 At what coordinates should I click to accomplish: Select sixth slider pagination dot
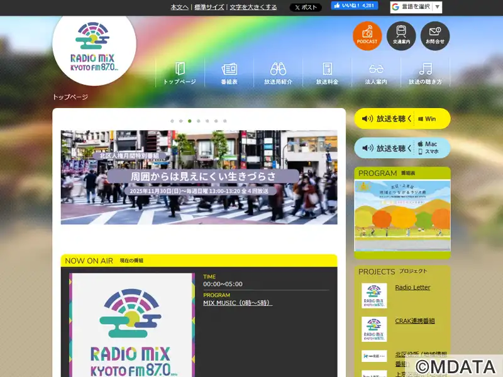(216, 121)
